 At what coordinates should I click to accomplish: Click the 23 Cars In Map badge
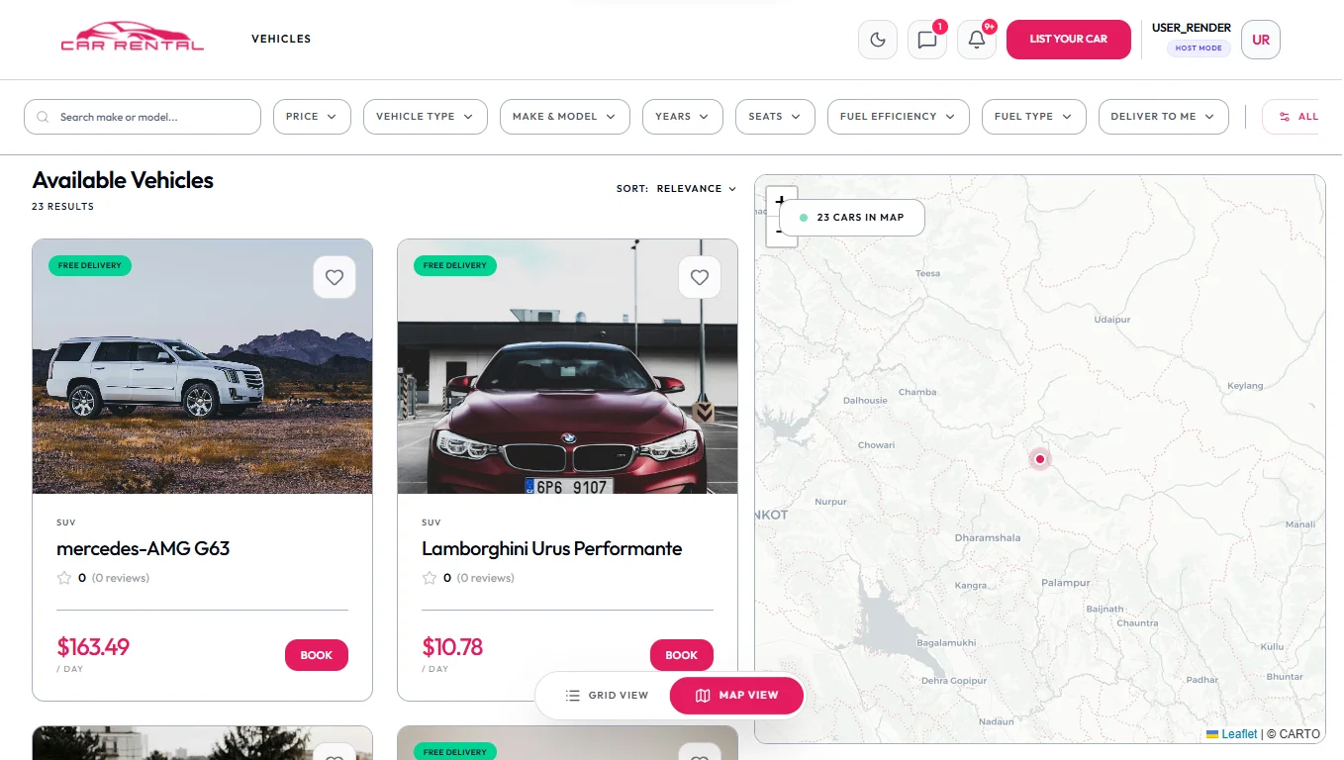pyautogui.click(x=852, y=218)
